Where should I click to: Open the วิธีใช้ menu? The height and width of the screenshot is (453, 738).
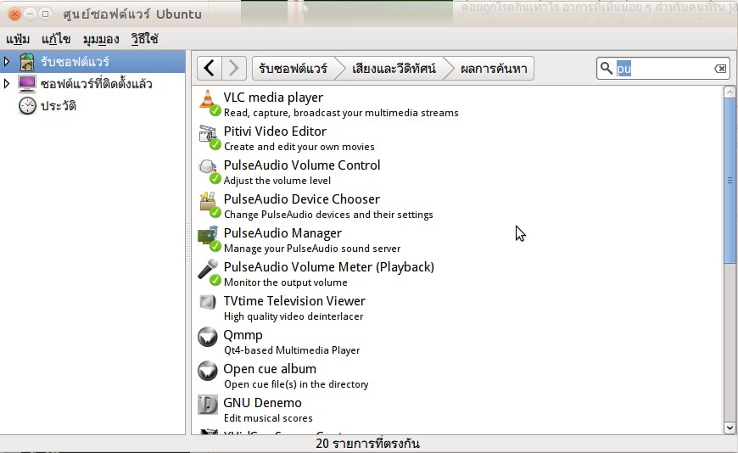[144, 39]
